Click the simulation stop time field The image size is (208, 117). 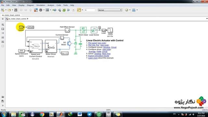[x=90, y=10]
